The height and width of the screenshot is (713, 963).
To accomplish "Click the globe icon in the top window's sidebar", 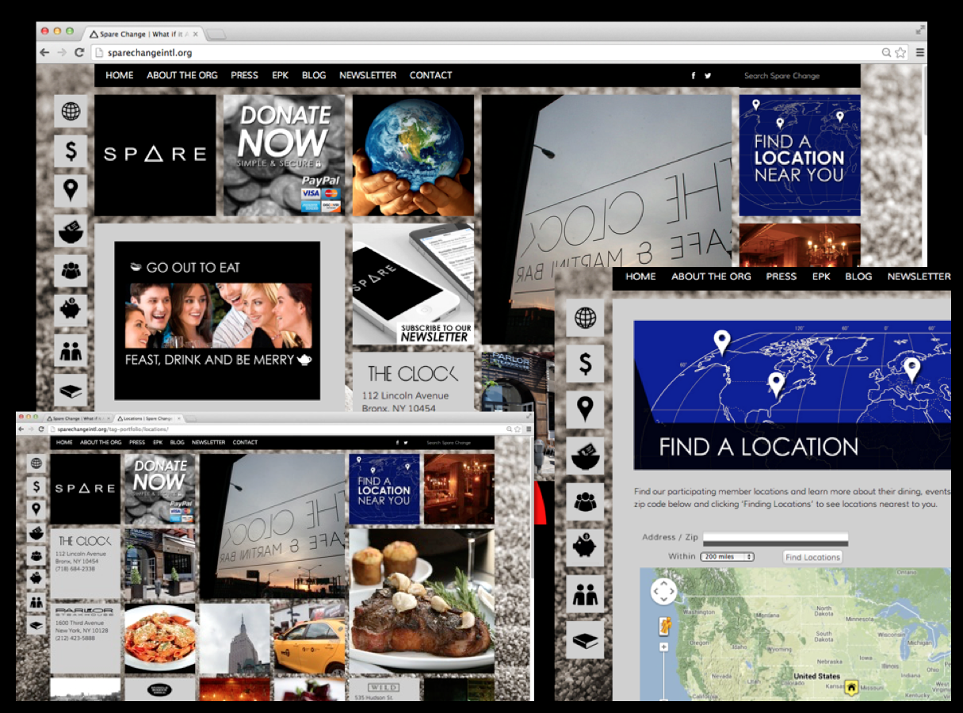I will [71, 112].
